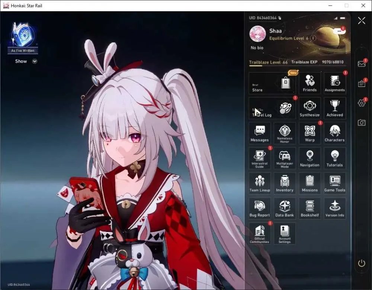This screenshot has height=290, width=372.
Task: Open the Bookshelf
Action: pos(310,209)
